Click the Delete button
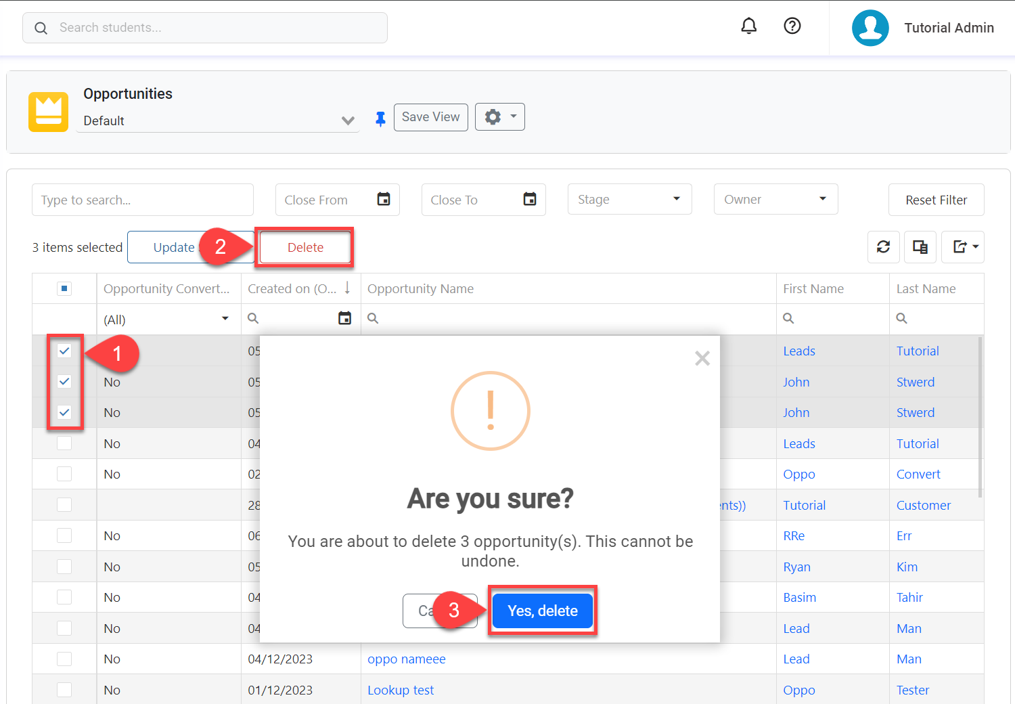The width and height of the screenshot is (1015, 704). [306, 247]
